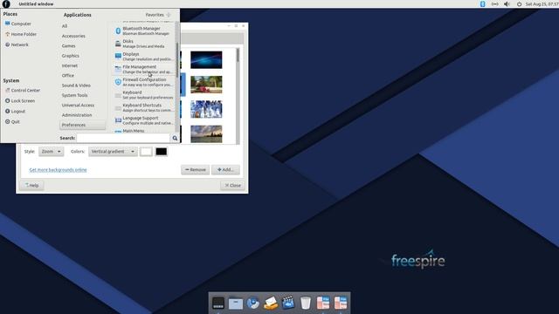Select the blue and white wallpaper thumbnail
Image resolution: width=559 pixels, height=314 pixels.
pyautogui.click(x=206, y=109)
